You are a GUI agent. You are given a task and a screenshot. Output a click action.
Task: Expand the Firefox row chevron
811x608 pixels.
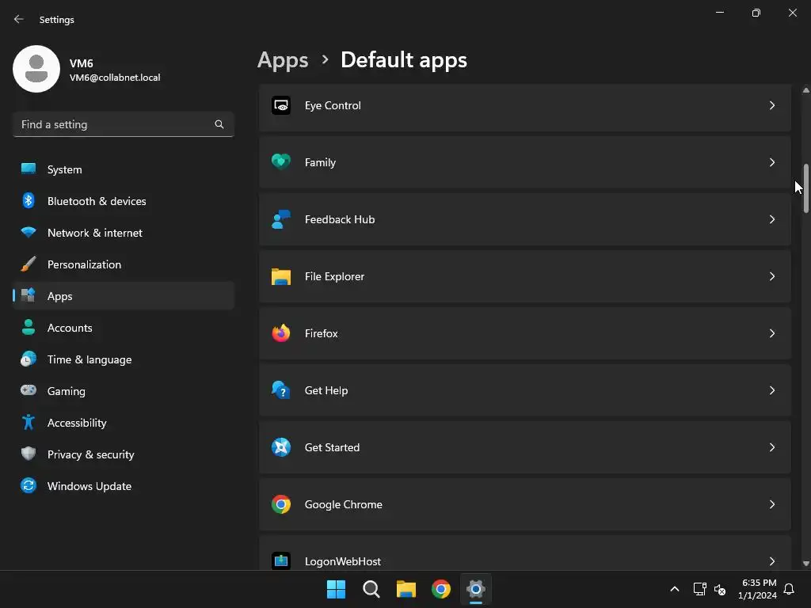click(x=771, y=333)
